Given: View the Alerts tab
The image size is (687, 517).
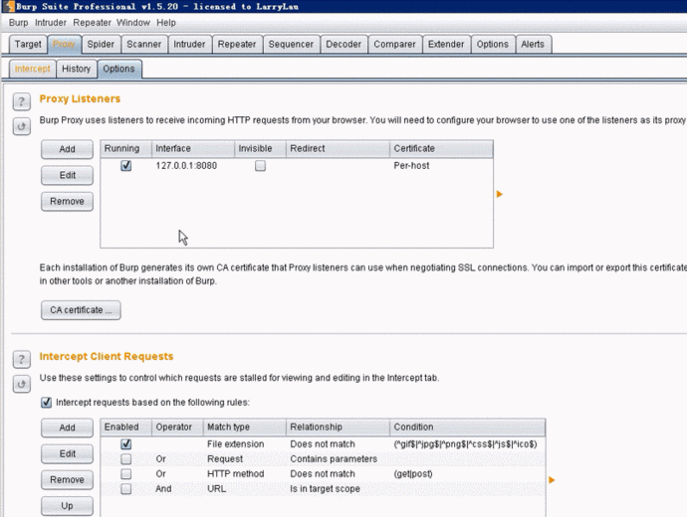Looking at the screenshot, I should (x=533, y=44).
